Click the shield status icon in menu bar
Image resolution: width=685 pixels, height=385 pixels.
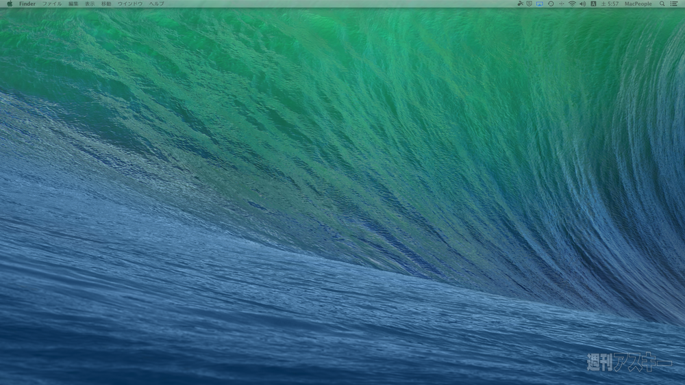(x=530, y=3)
